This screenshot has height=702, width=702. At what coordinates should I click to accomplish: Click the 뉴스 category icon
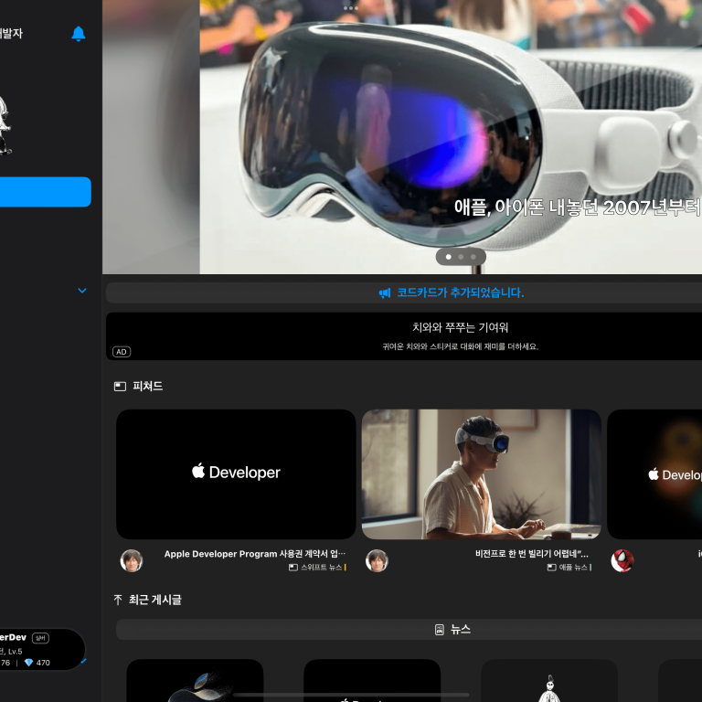click(440, 630)
